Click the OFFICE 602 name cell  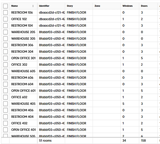pyautogui.click(x=23, y=97)
